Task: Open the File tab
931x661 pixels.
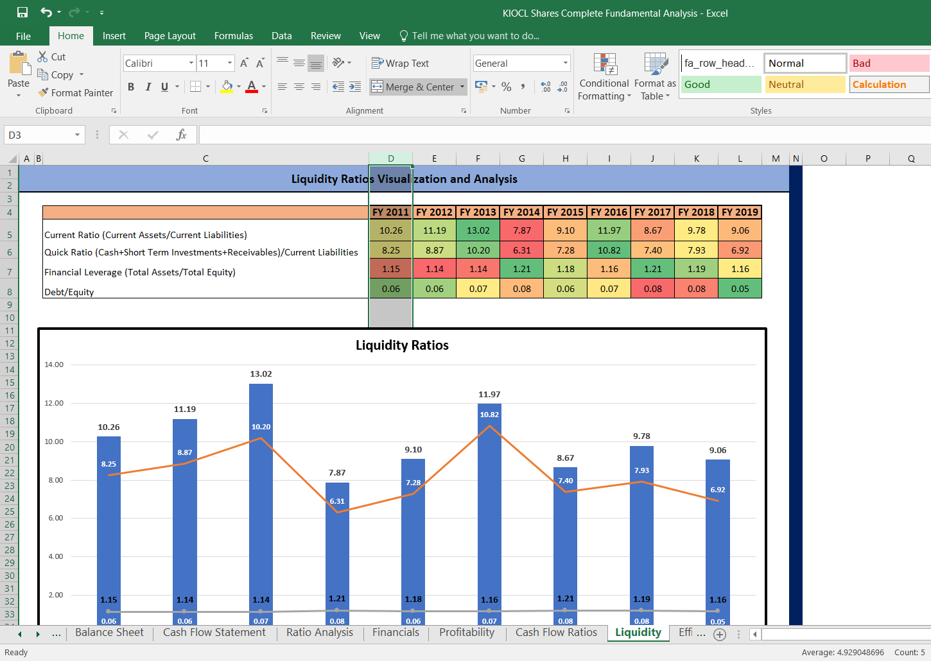Action: (23, 36)
